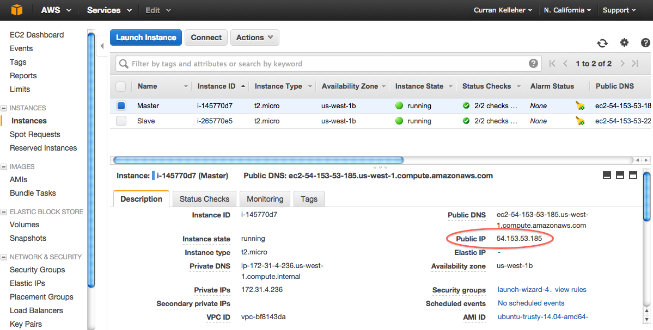Go to previous page of results
This screenshot has width=653, height=330.
[565, 64]
